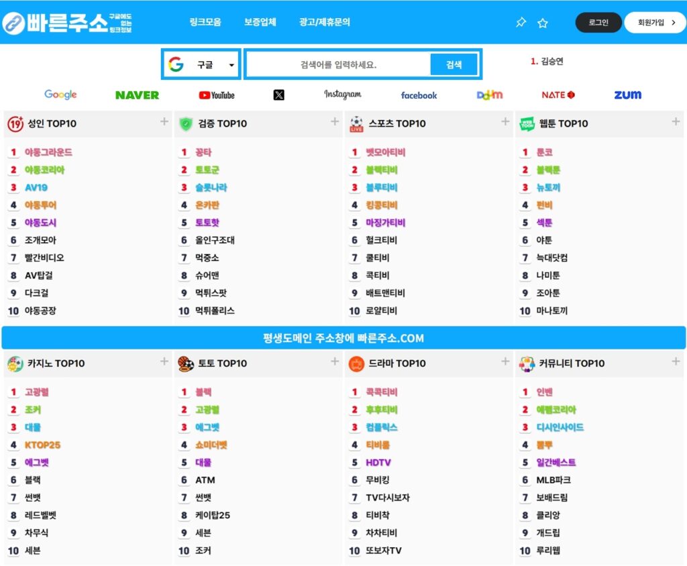Click the 평생도메인 주소창에 빠른주소.COM banner

[343, 338]
